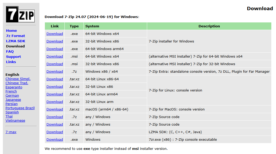Screen dimensions: 276x154
Task: Open the 7-max link
Action: (x=11, y=132)
